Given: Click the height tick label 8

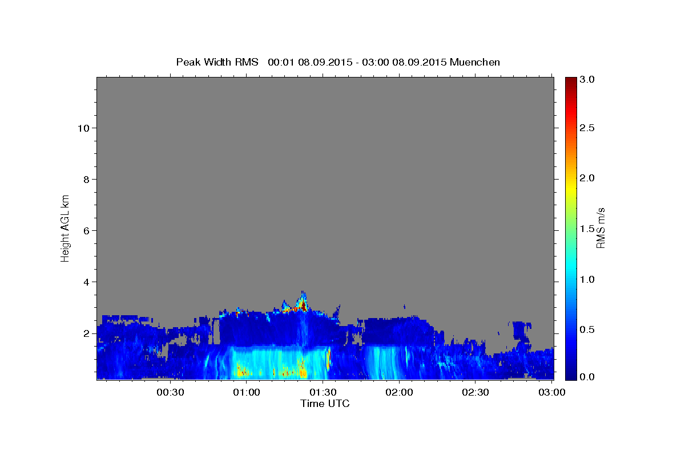Looking at the screenshot, I should pyautogui.click(x=87, y=180).
